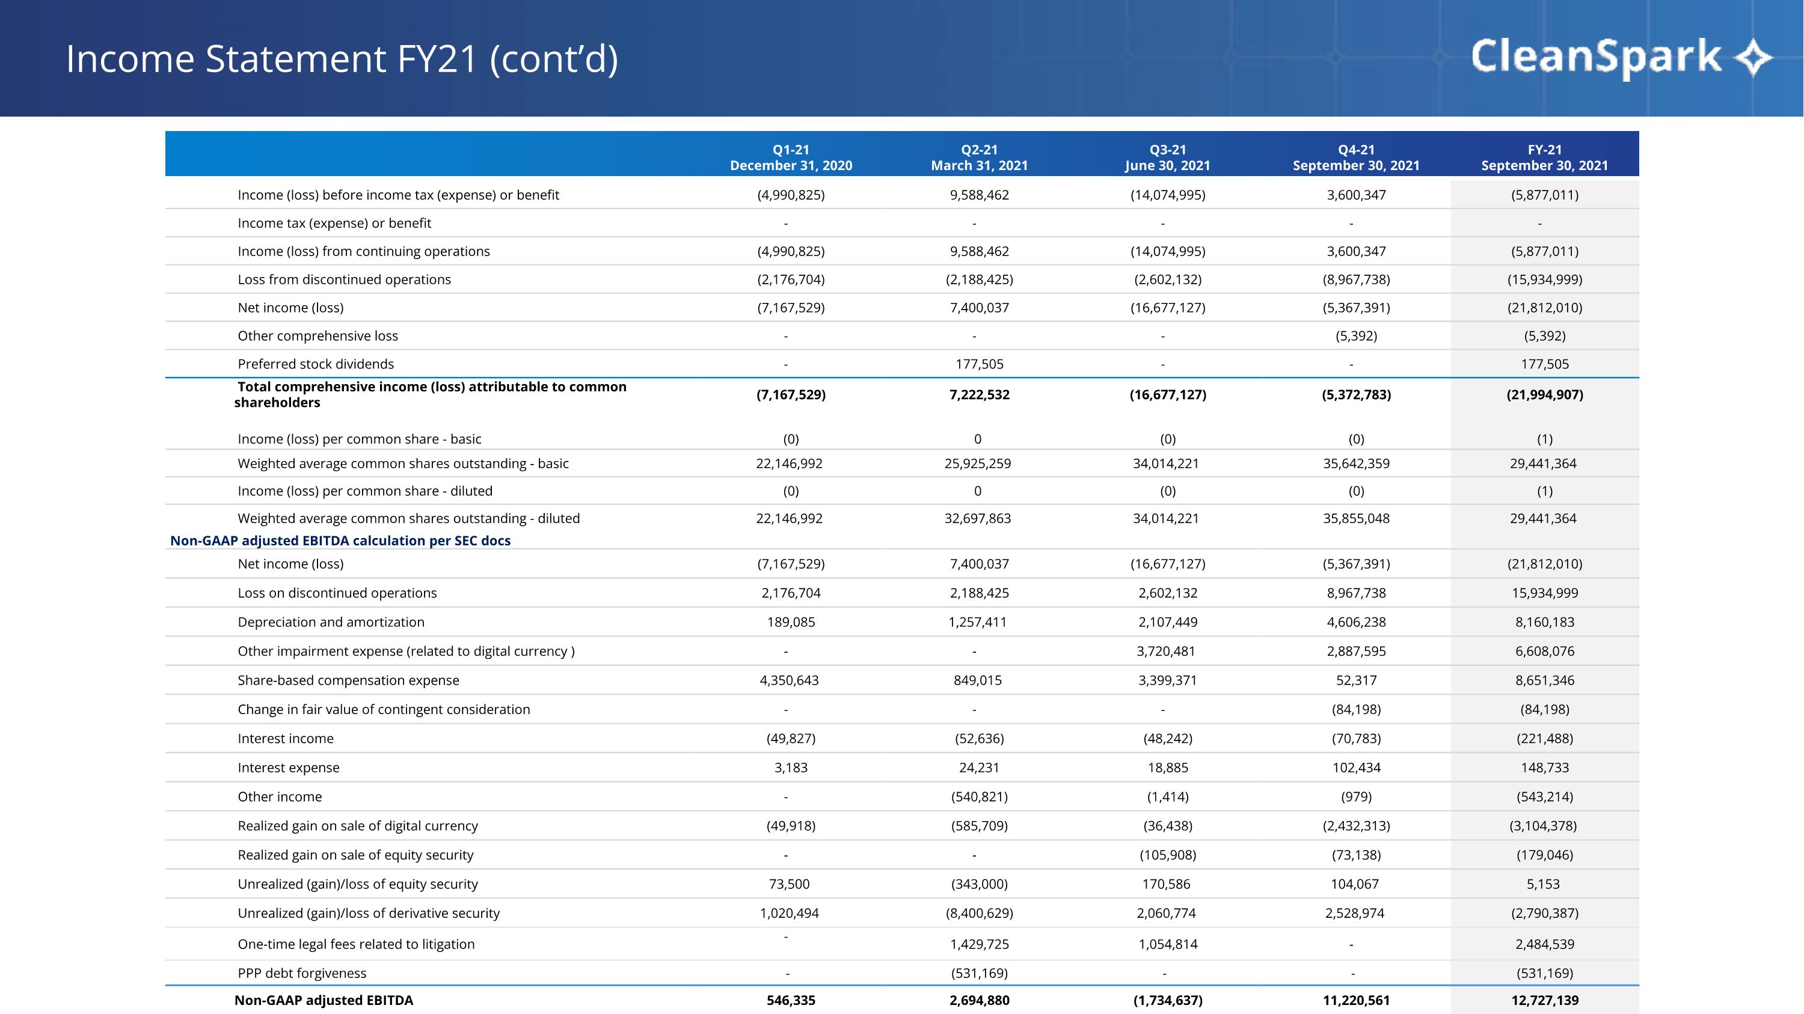Click the Weighted average common shares outstanding - diluted label
This screenshot has width=1804, height=1014.
point(408,519)
